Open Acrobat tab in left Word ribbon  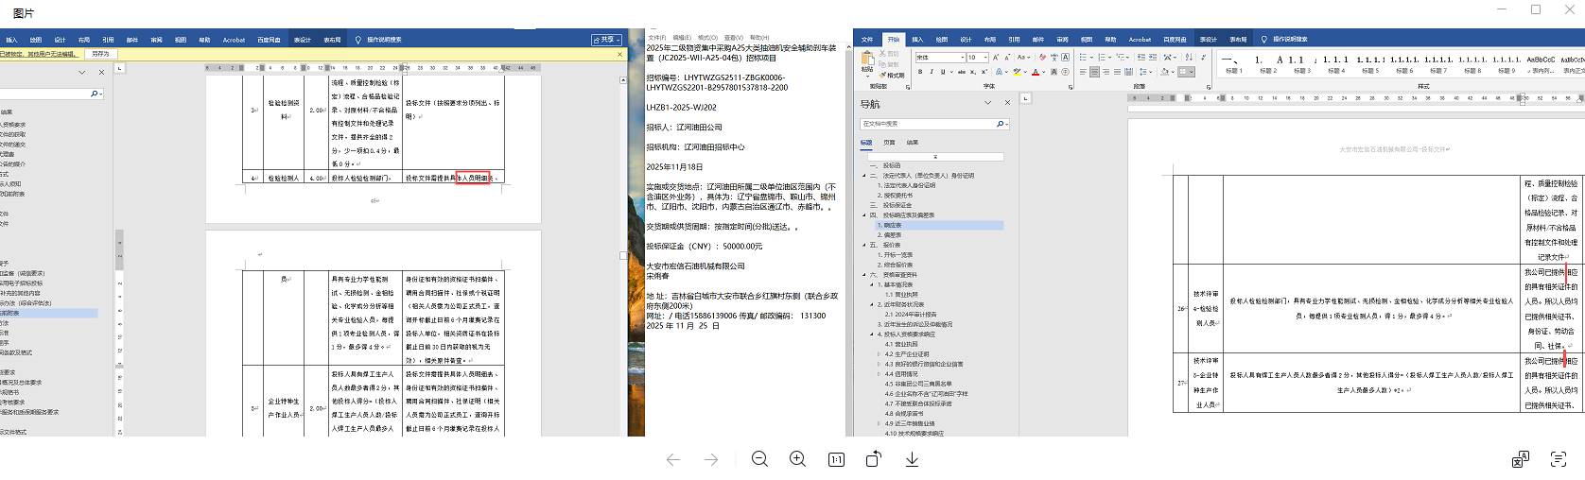click(x=234, y=40)
